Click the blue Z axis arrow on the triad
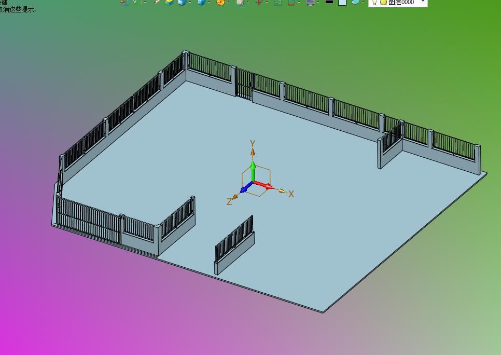This screenshot has width=501, height=355. coord(246,187)
